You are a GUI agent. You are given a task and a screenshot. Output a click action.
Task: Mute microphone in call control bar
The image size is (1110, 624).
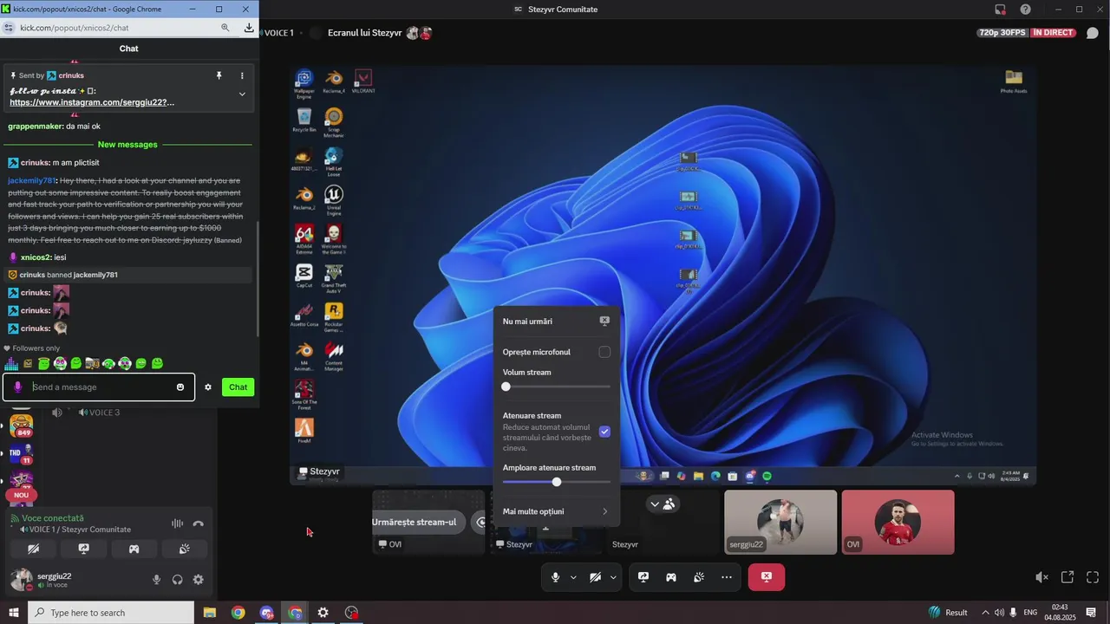click(556, 577)
